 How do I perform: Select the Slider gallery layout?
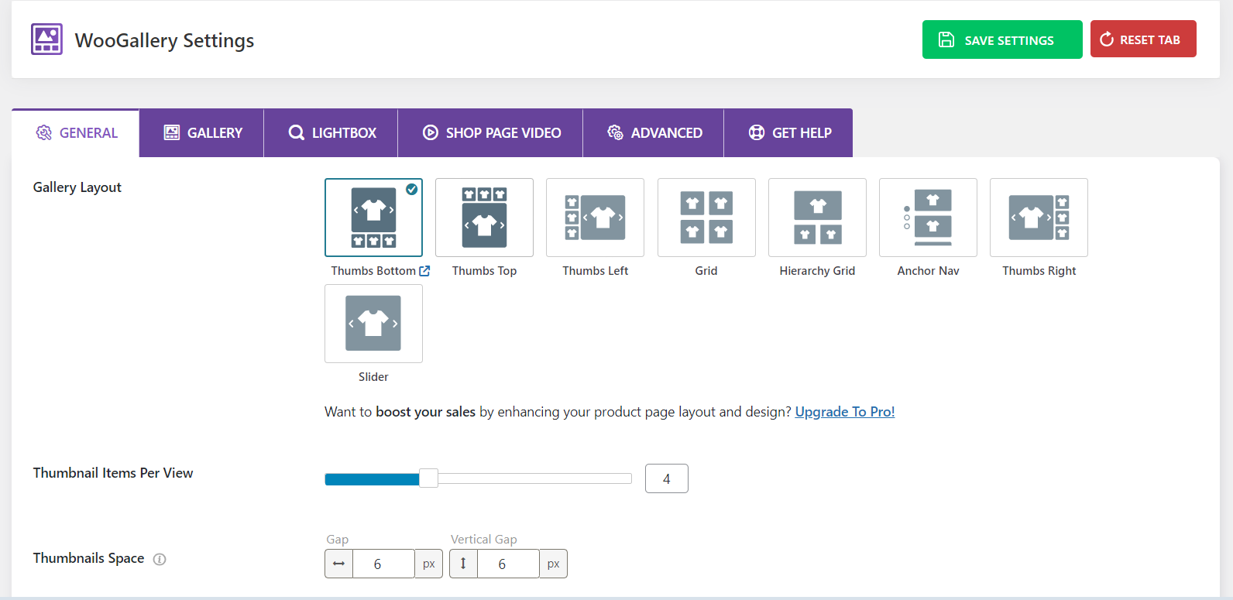pos(373,324)
